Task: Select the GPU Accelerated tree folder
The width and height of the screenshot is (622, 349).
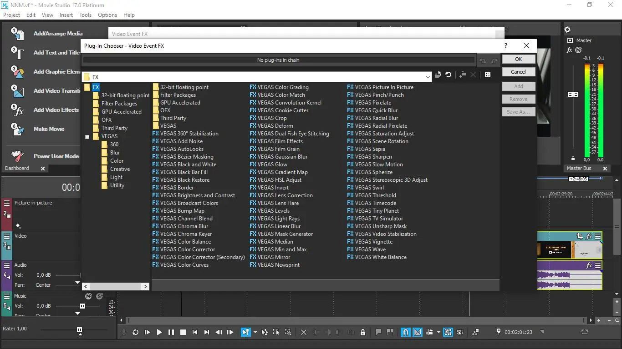Action: (121, 112)
